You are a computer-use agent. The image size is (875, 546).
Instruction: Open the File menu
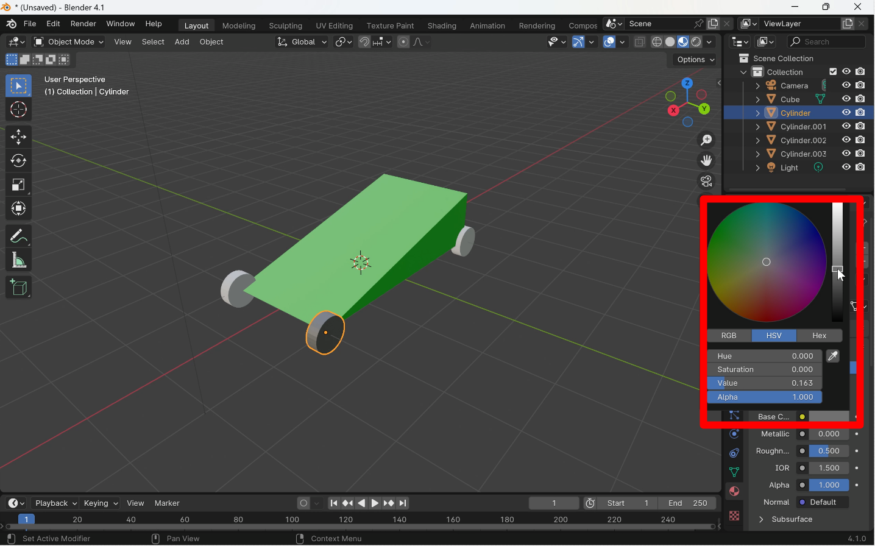tap(30, 24)
